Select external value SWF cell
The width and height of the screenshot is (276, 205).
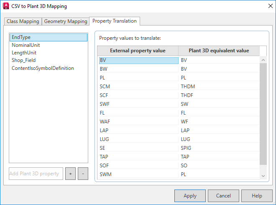pyautogui.click(x=139, y=104)
